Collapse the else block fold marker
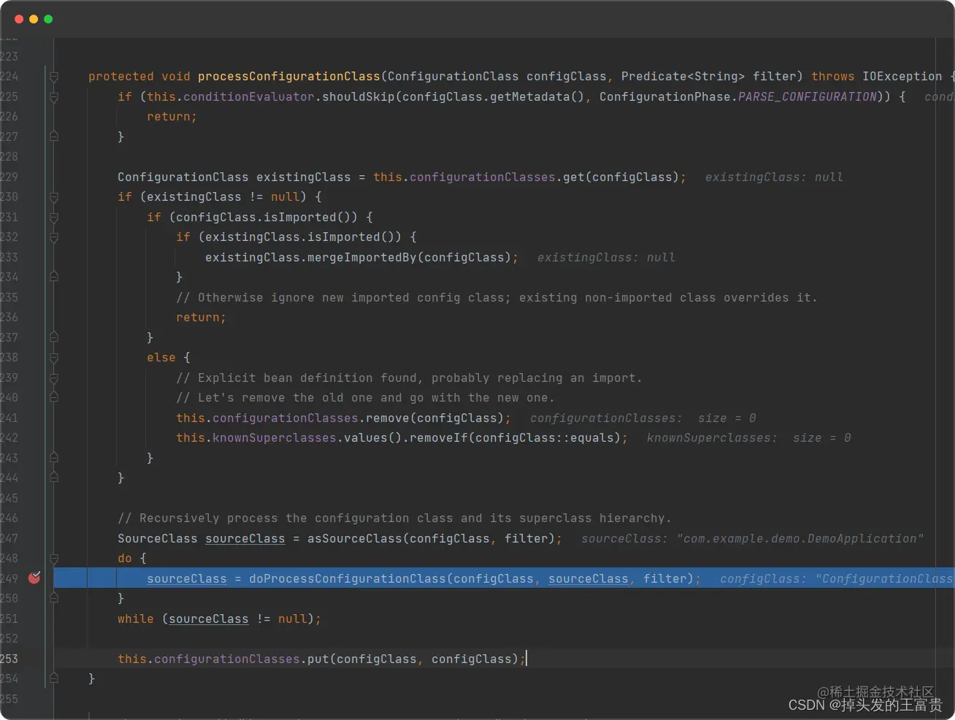The image size is (955, 720). [x=54, y=358]
